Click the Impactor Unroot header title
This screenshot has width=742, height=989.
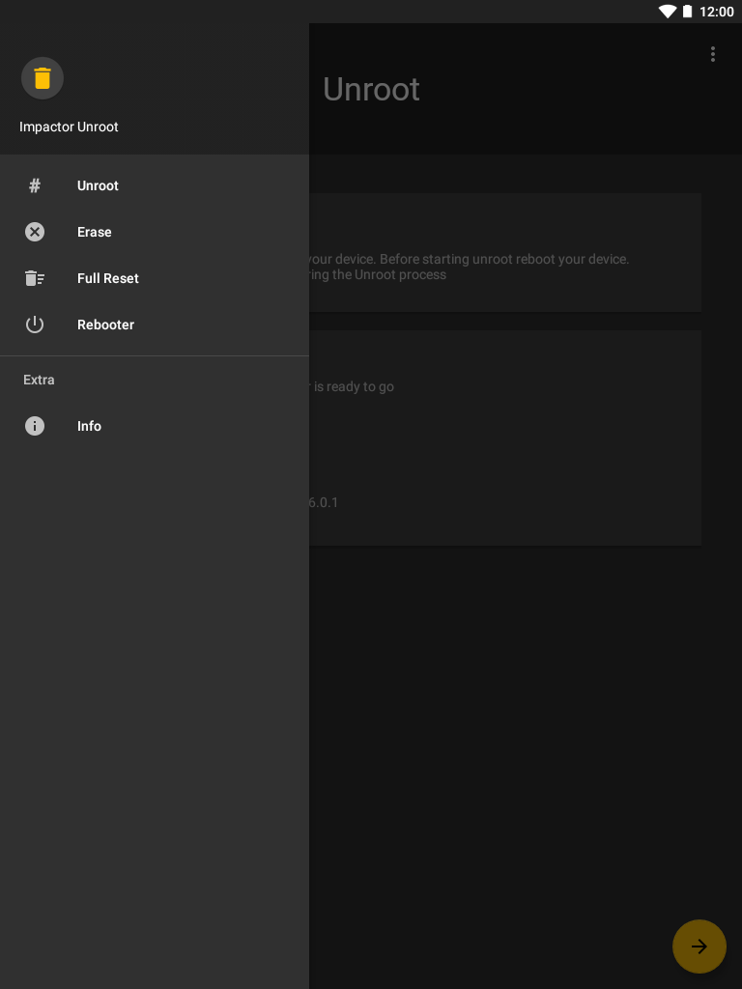point(69,127)
